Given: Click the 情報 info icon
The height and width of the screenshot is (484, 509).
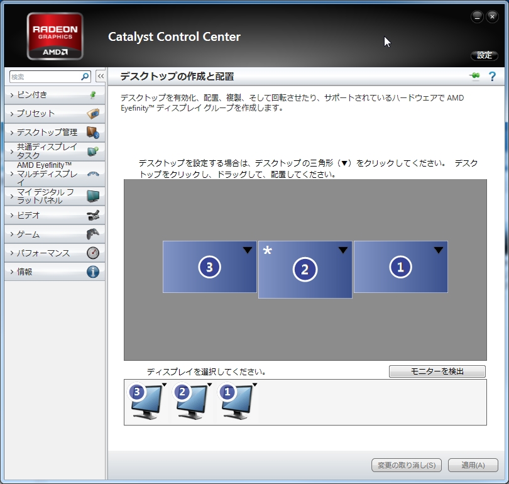Looking at the screenshot, I should point(93,272).
